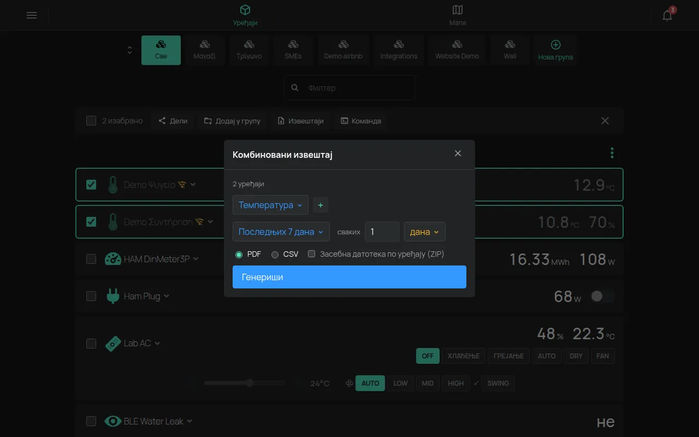
Task: Click the green plus icon beside Температура
Action: tap(321, 205)
